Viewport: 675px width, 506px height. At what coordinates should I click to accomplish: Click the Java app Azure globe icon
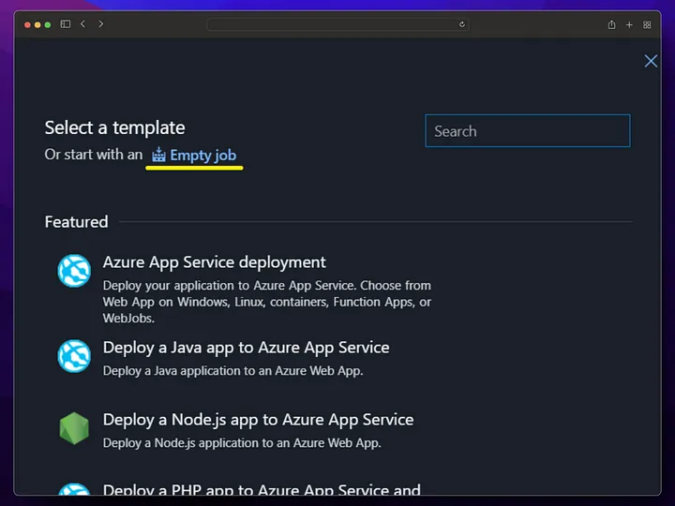click(74, 356)
